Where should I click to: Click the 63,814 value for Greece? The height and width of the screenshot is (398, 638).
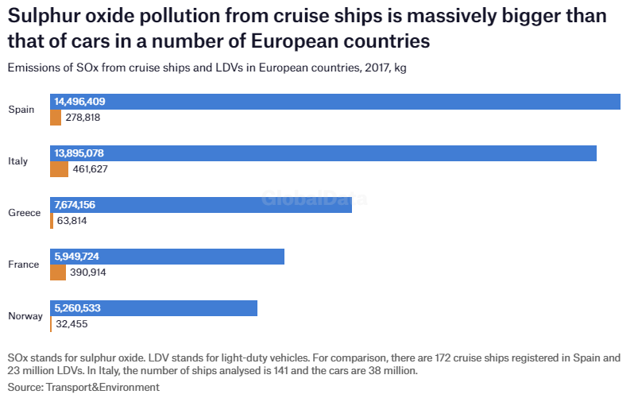click(x=72, y=221)
